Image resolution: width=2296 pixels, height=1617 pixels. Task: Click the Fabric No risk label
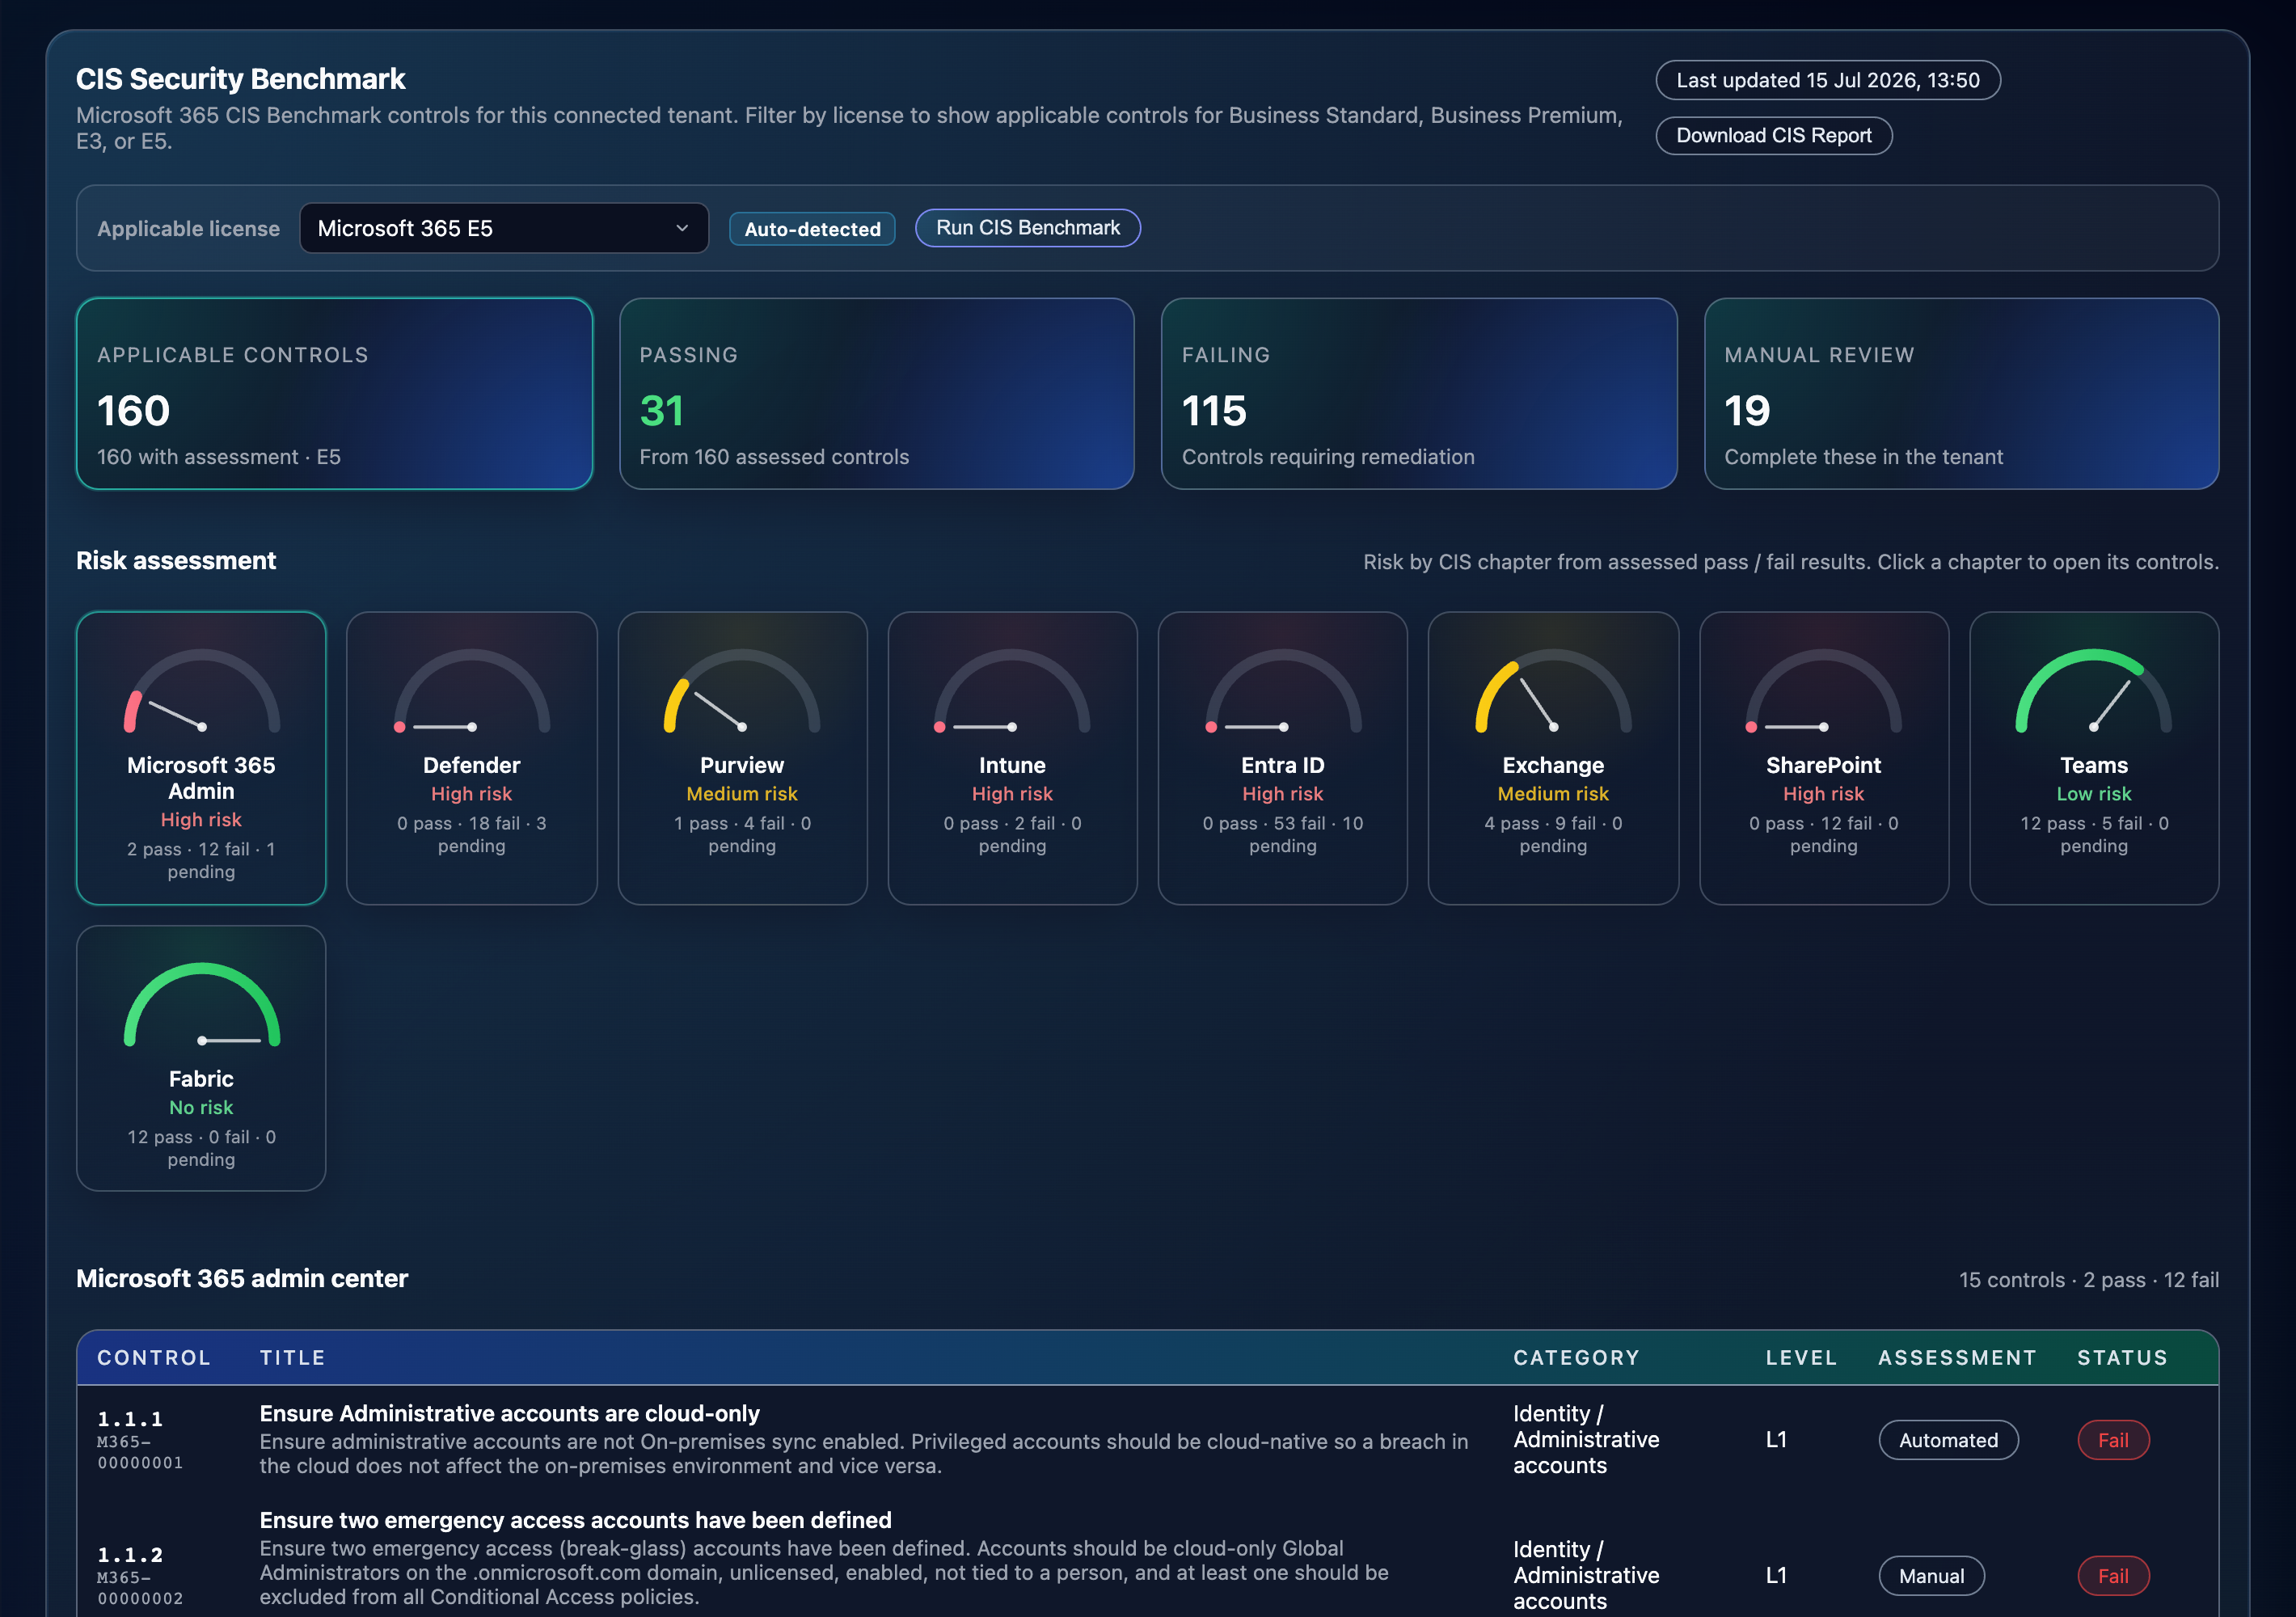click(201, 1108)
